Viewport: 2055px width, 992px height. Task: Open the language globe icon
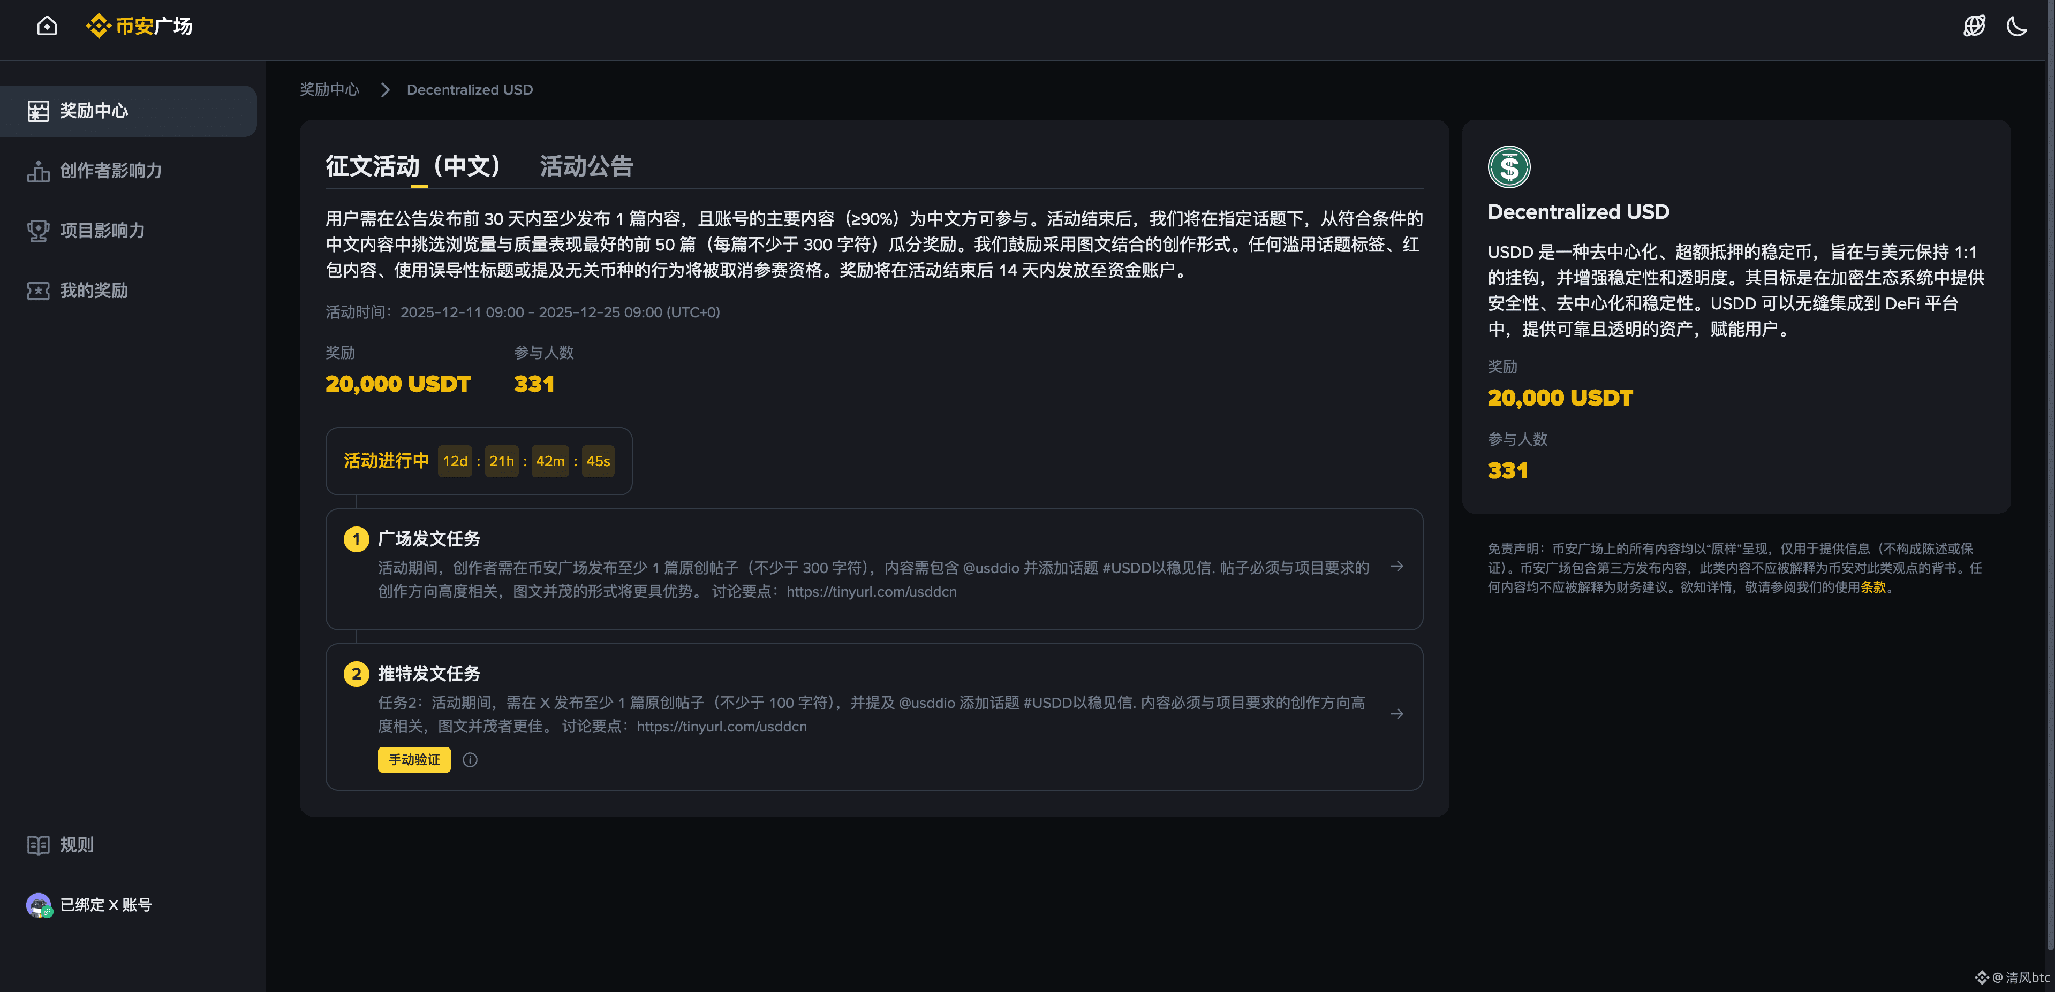pyautogui.click(x=1974, y=26)
